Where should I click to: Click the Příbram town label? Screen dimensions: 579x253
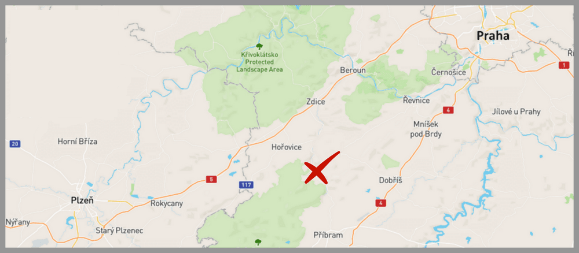(x=328, y=235)
